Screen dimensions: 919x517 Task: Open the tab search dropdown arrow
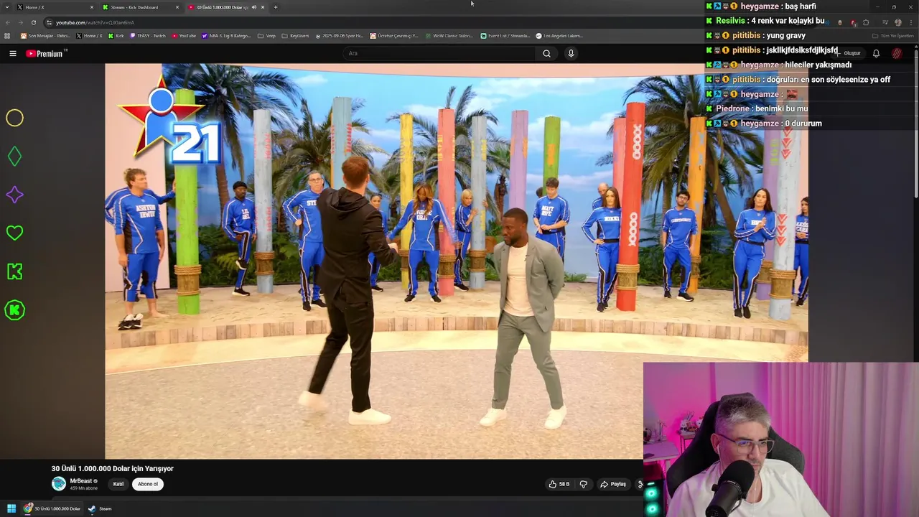tap(6, 7)
